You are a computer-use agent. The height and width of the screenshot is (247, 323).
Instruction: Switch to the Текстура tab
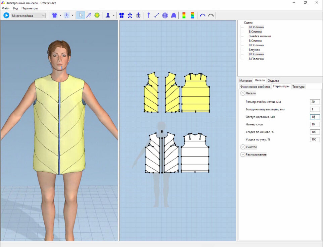coord(298,86)
